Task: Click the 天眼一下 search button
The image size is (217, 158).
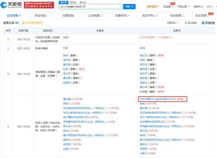Action: point(129,6)
